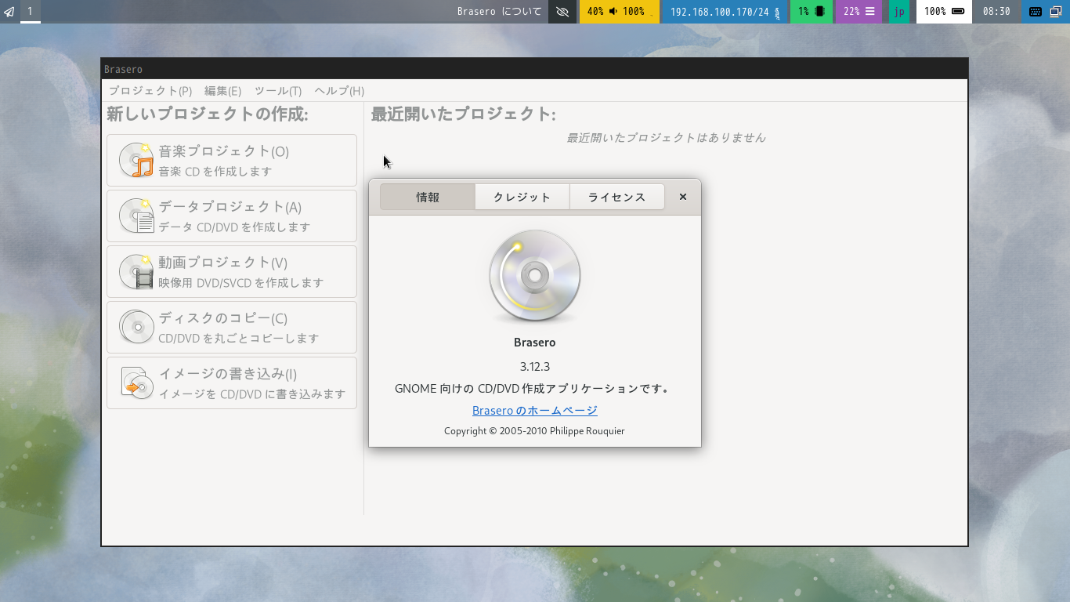1070x602 pixels.
Task: Click the battery indicator
Action: pos(944,12)
